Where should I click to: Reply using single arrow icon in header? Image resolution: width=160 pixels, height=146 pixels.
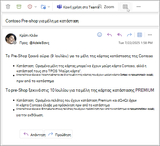[x=110, y=35]
